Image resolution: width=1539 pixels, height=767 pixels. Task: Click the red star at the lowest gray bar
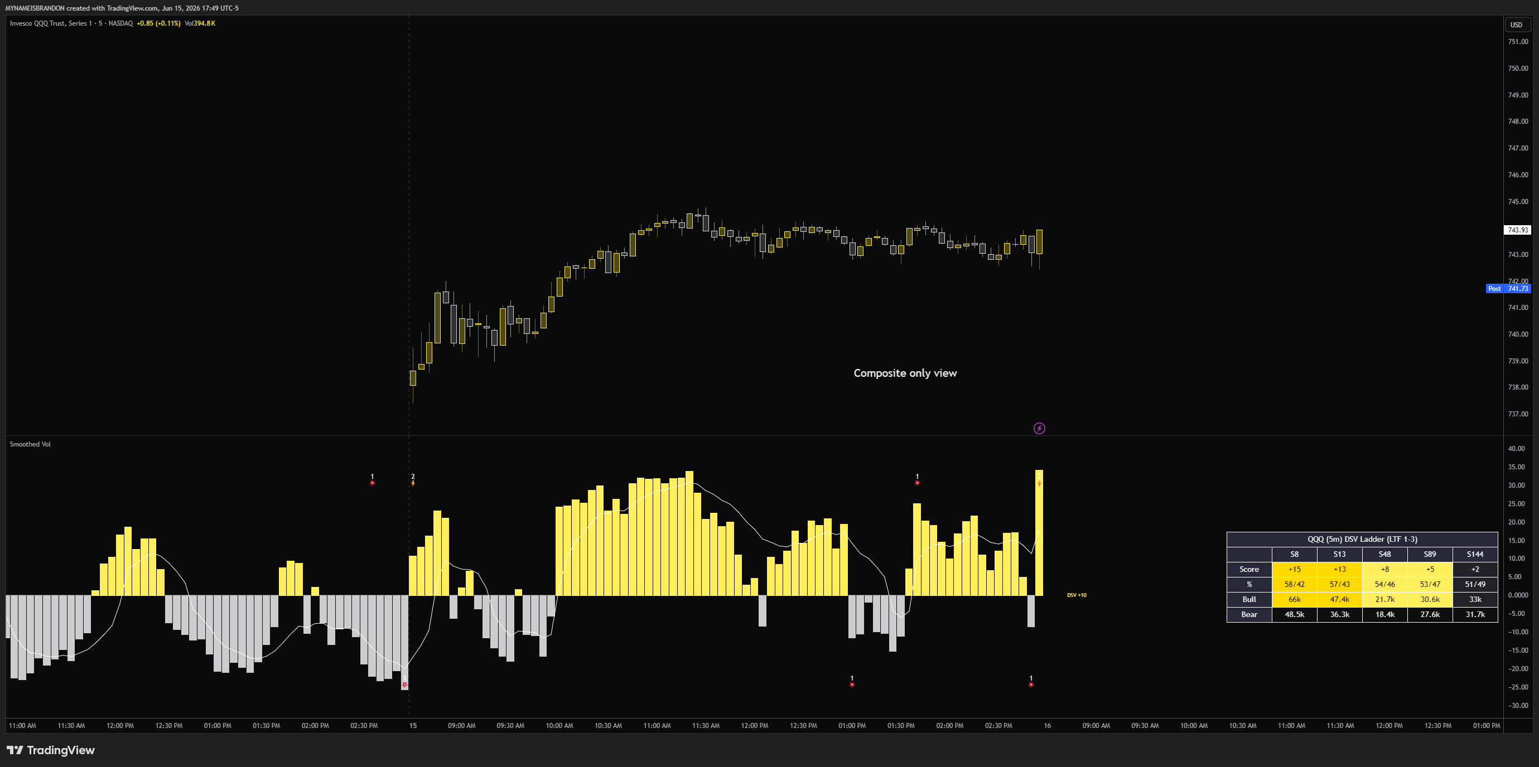(404, 684)
